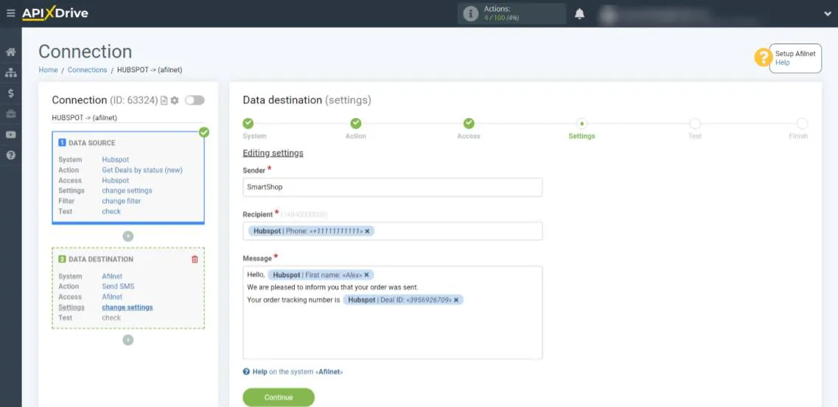Remove the Hubspot Phone tag from Recipient

point(368,231)
